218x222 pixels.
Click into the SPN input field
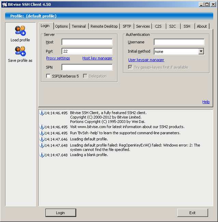[x=87, y=67]
